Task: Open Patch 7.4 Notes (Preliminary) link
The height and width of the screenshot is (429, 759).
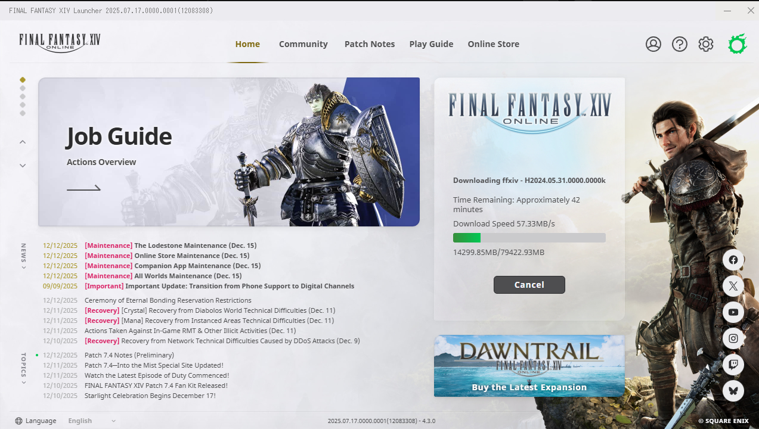Action: point(129,355)
